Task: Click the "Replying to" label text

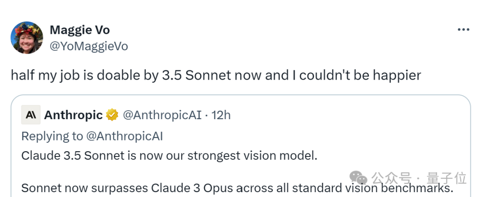Action: pyautogui.click(x=52, y=136)
